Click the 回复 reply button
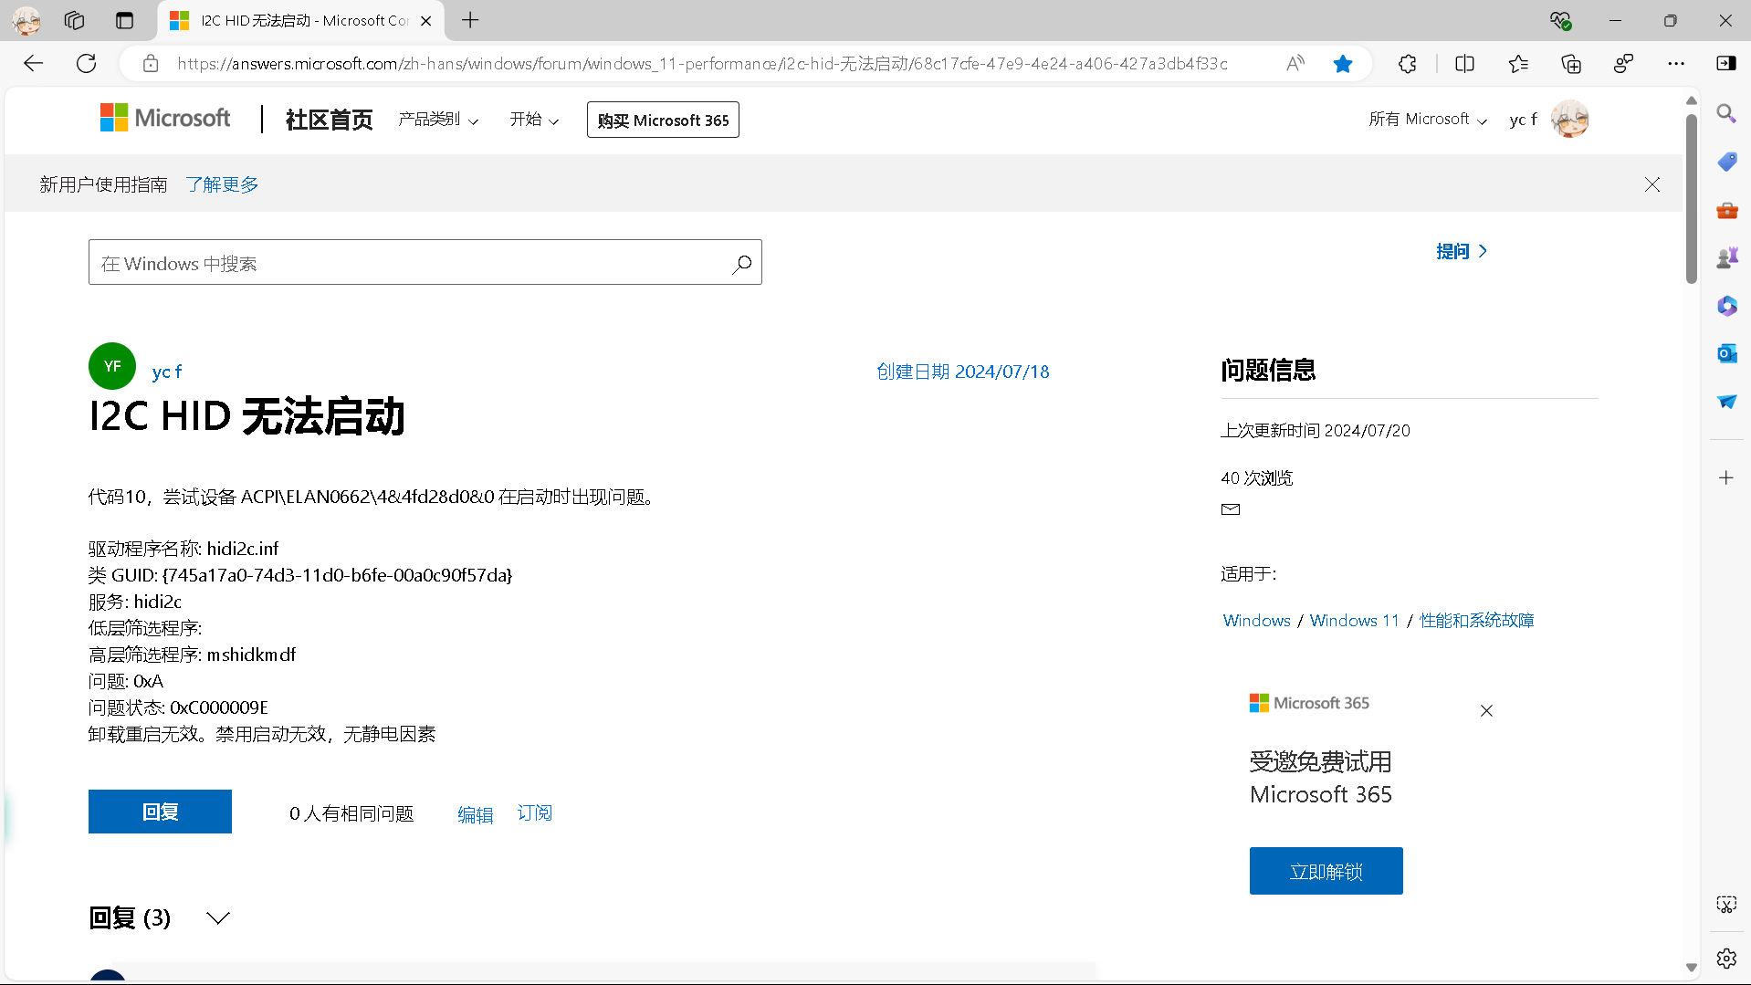Image resolution: width=1751 pixels, height=985 pixels. [159, 812]
